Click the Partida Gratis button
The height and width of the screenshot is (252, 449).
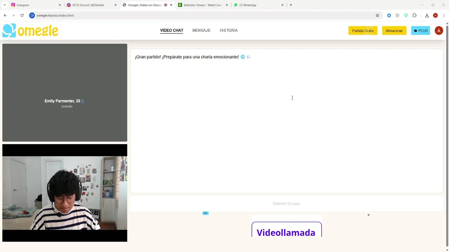tap(363, 30)
